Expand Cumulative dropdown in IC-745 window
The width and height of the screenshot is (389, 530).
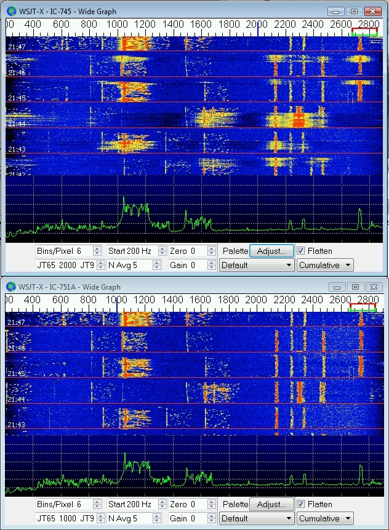[x=325, y=266]
